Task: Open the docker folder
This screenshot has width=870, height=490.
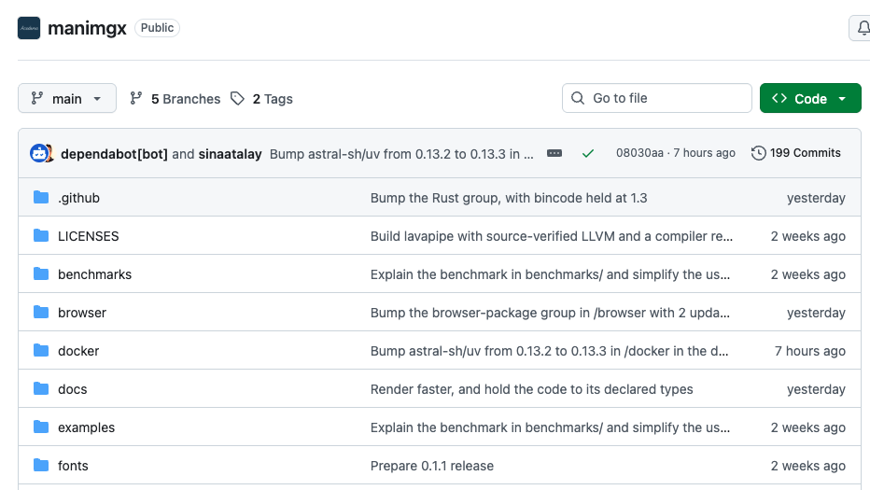Action: 78,351
